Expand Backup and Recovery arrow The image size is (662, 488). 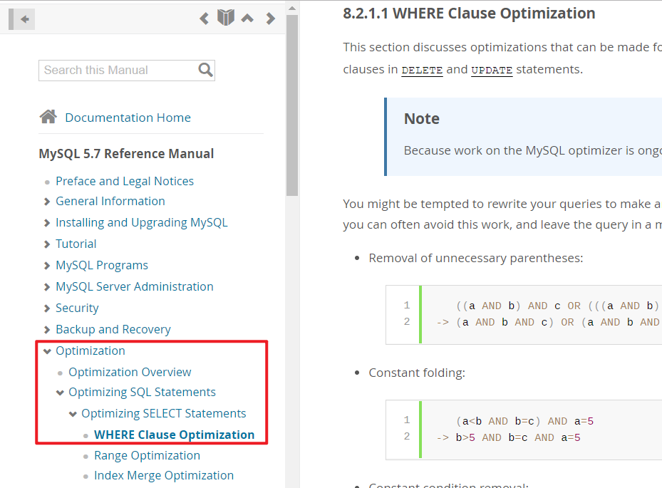tap(47, 330)
